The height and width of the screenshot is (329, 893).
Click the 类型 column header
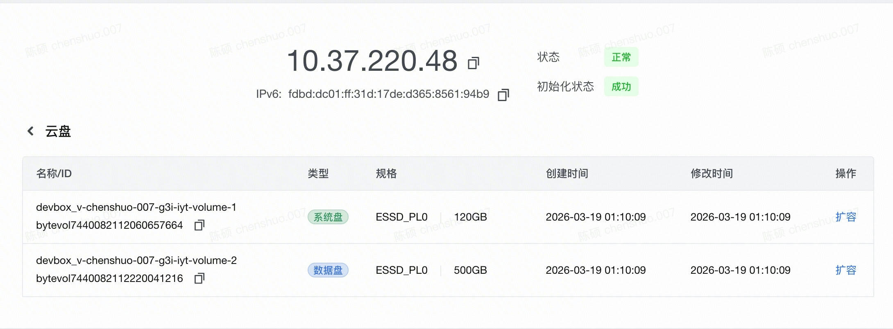pyautogui.click(x=318, y=174)
